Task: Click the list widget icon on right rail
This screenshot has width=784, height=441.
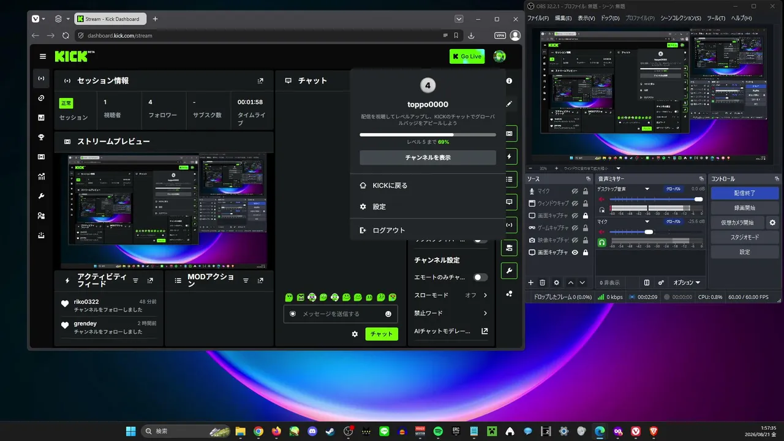Action: pos(509,179)
